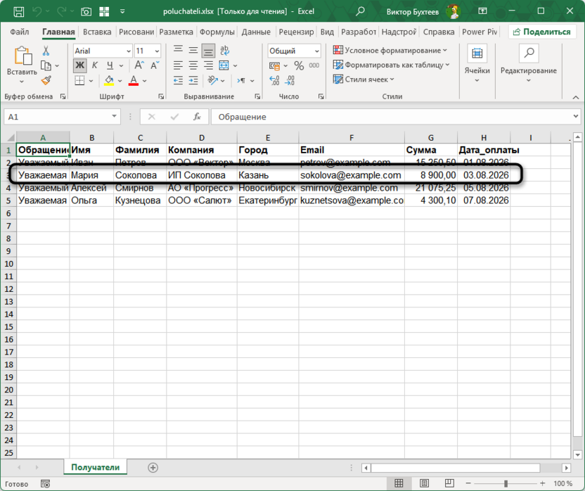Increase decimal places icon

click(274, 80)
